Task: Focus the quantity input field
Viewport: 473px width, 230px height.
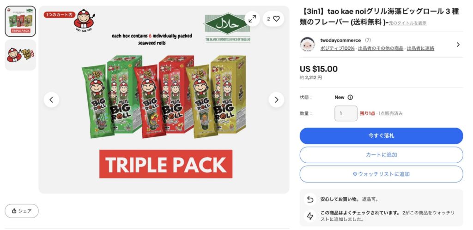Action: point(346,113)
